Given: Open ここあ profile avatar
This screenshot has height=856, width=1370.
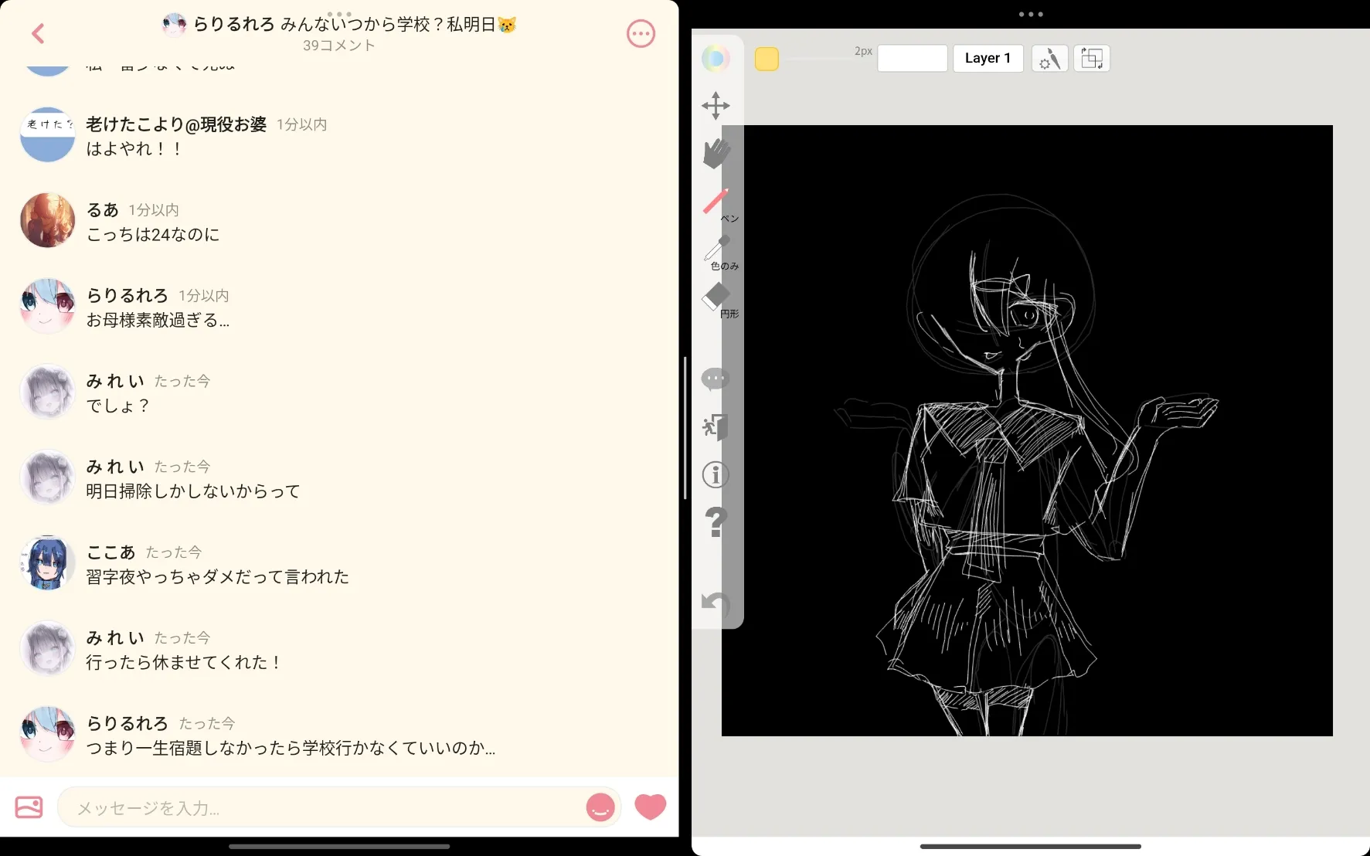Looking at the screenshot, I should pyautogui.click(x=47, y=562).
